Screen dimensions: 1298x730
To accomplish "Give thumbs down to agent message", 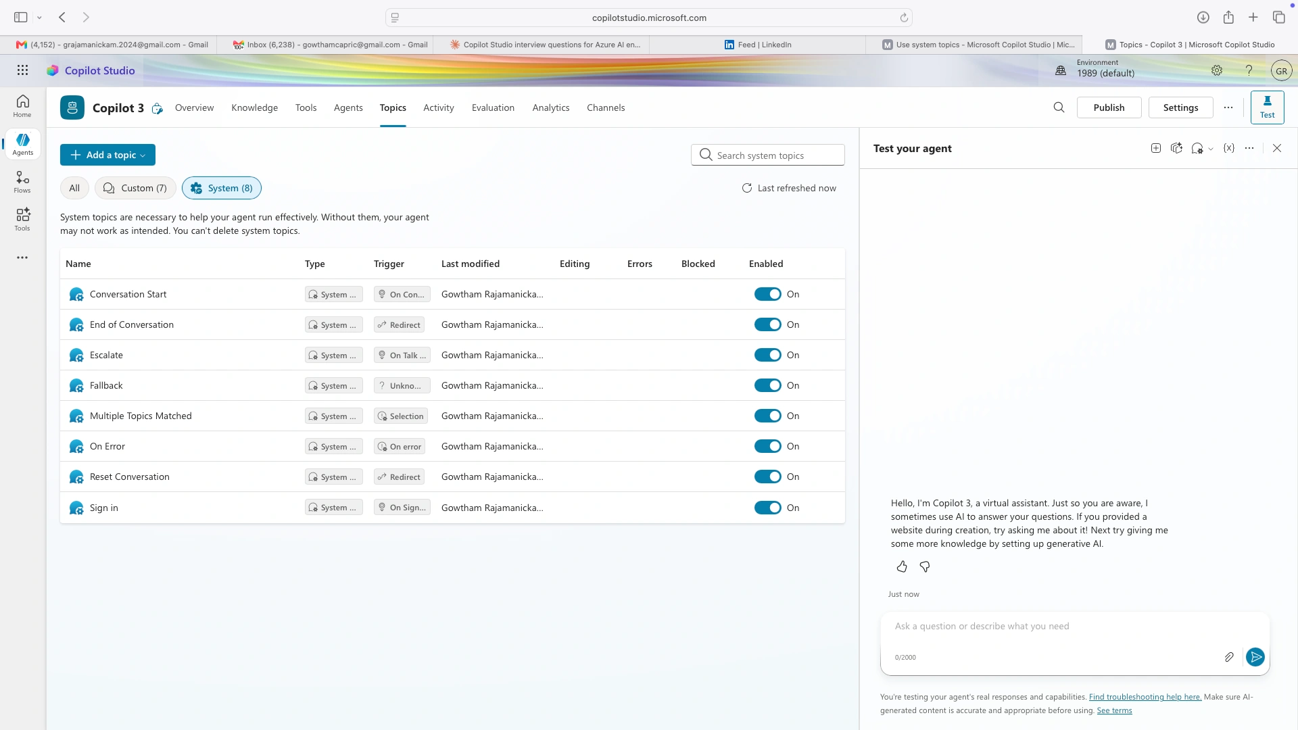I will click(x=925, y=566).
